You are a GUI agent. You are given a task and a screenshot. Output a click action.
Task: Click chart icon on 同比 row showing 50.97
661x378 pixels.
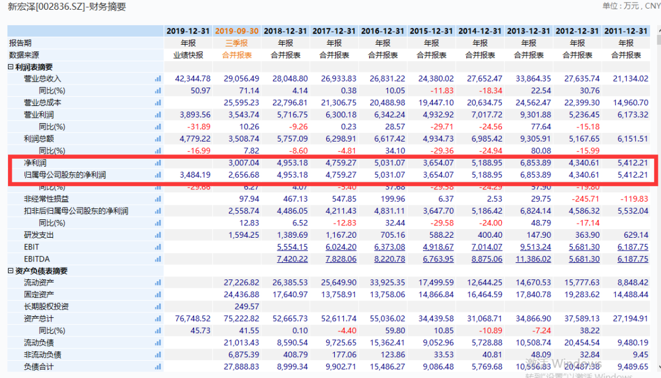coord(158,91)
